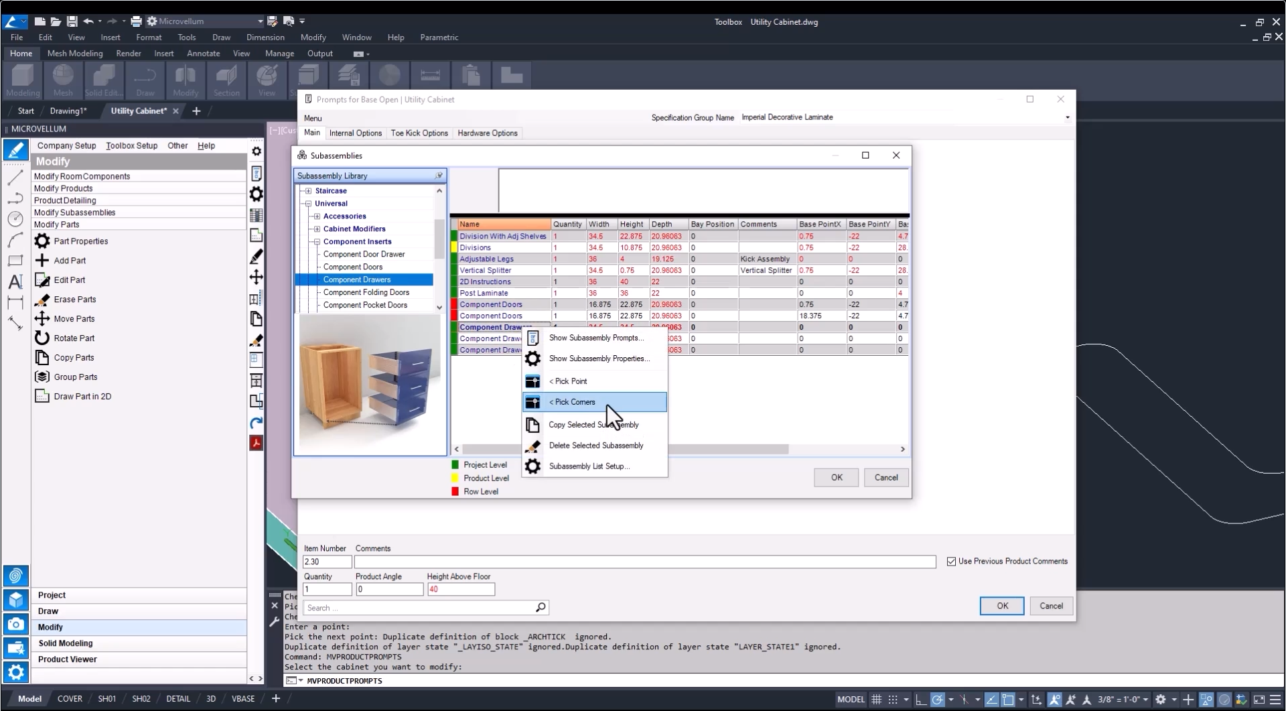Click the linear dimension tool icon
Viewport: 1286px width, 711px height.
15,302
